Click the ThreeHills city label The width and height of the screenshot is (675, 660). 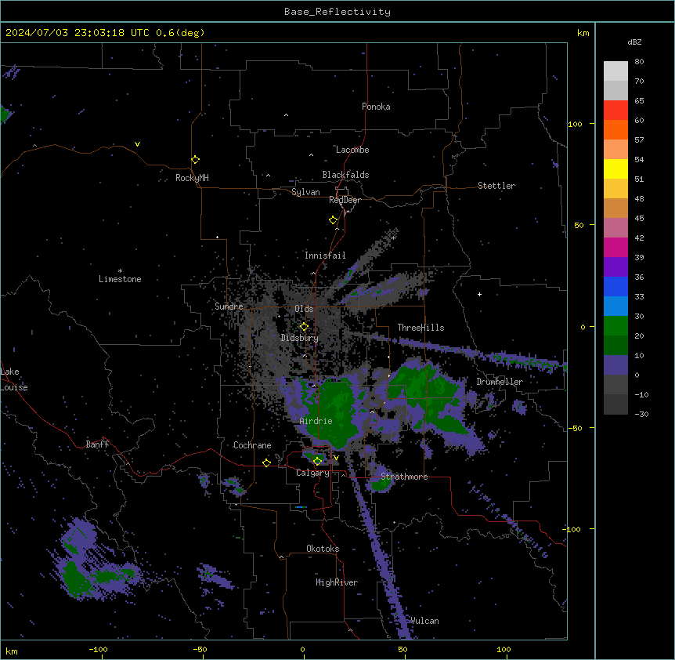421,328
